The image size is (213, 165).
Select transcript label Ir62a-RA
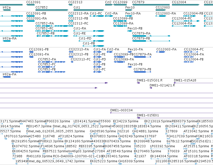[10, 38]
